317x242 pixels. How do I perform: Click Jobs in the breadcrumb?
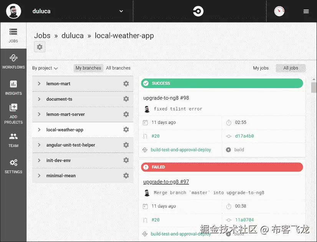coord(42,36)
